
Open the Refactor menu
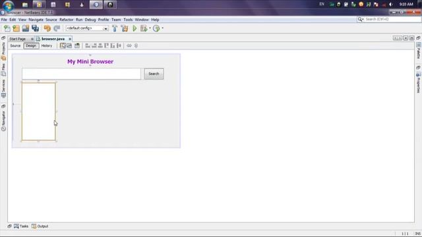tap(66, 20)
